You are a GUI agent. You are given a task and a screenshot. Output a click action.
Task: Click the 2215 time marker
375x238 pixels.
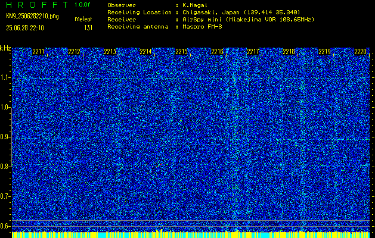point(181,52)
